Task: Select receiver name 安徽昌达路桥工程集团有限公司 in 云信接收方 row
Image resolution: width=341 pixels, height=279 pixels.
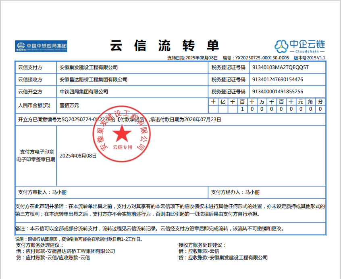Action: 94,80
